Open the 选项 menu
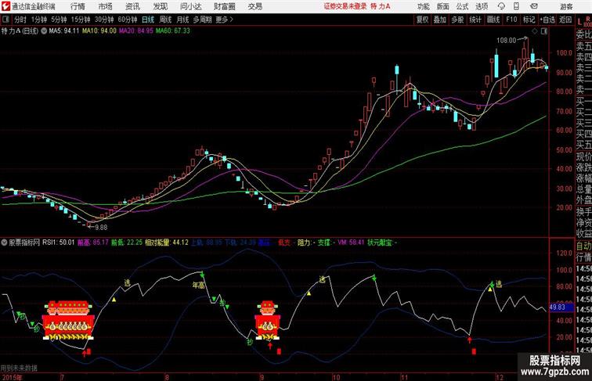 point(482,6)
